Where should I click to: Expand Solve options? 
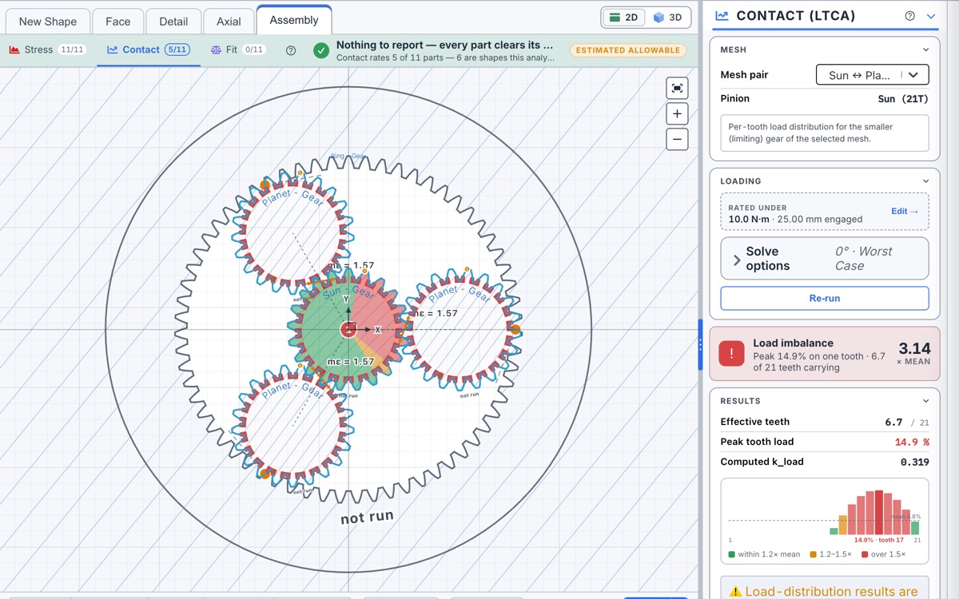[825, 258]
